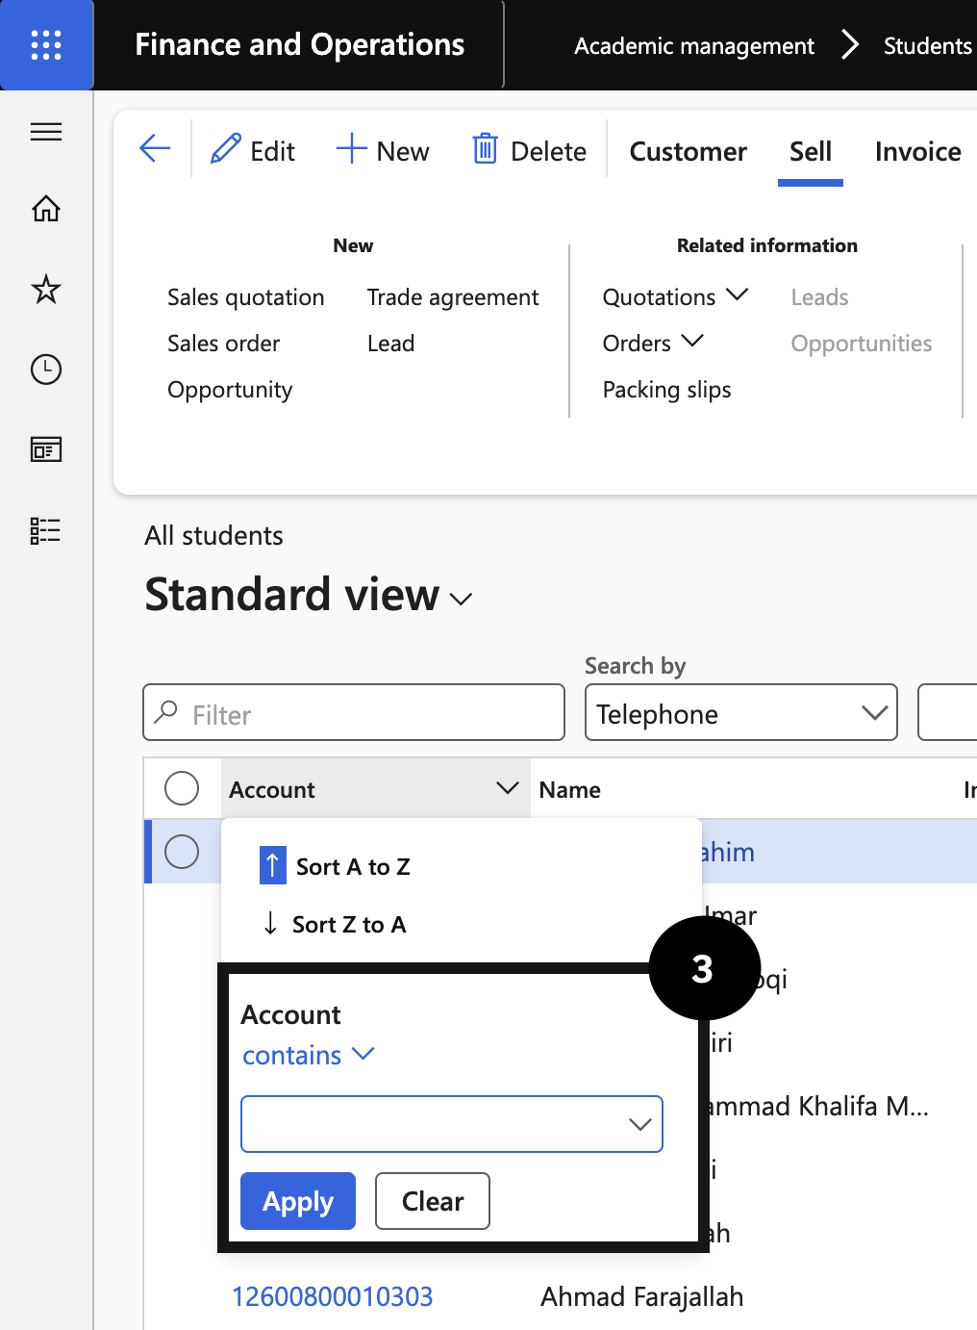Toggle the first row selection circle
This screenshot has width=977, height=1330.
(182, 852)
